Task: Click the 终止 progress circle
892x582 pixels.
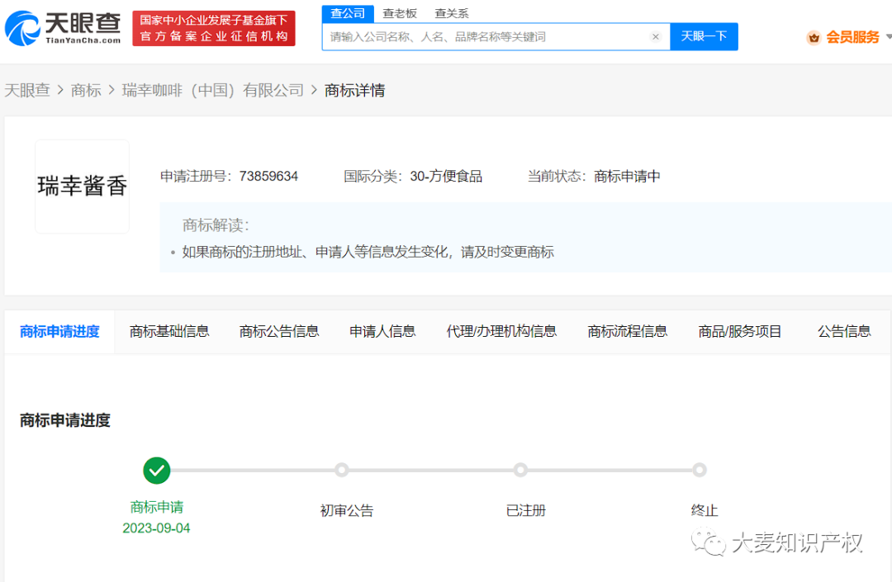Action: [x=700, y=470]
